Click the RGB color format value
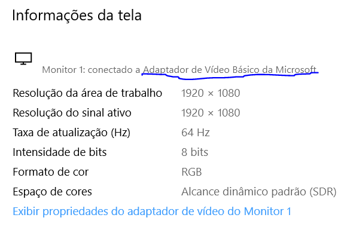 191,172
